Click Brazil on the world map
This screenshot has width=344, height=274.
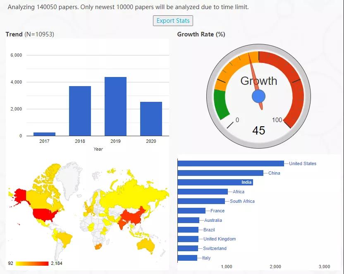pyautogui.click(x=65, y=238)
